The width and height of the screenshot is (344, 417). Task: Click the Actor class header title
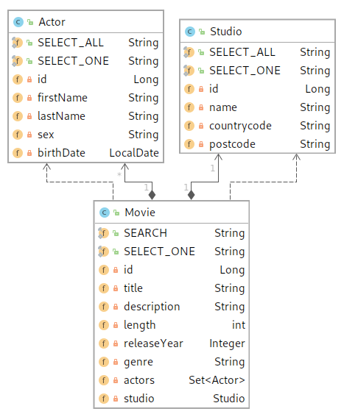pos(52,22)
